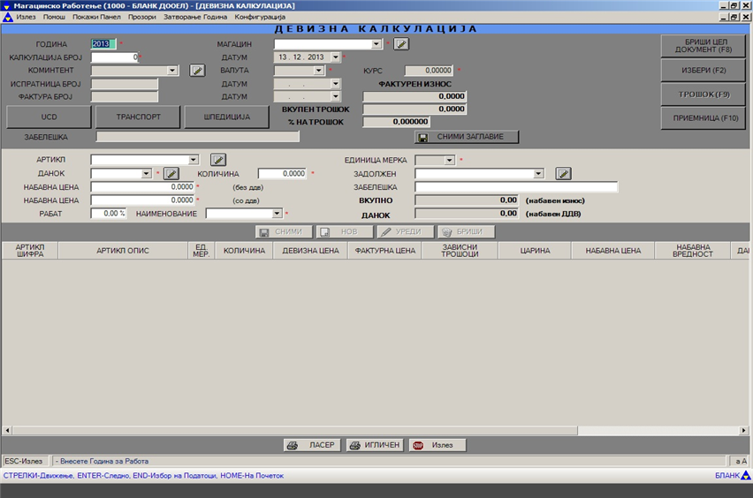Click the ПРИЕМНИЦА (F10) button
Viewport: 753px width, 498px height.
[x=704, y=118]
